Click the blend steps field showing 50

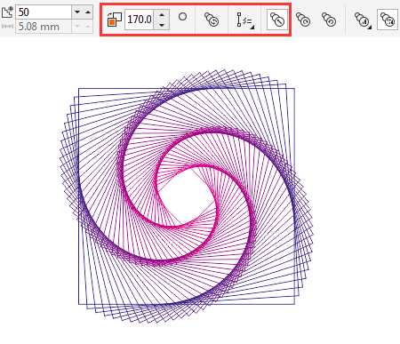tap(44, 12)
